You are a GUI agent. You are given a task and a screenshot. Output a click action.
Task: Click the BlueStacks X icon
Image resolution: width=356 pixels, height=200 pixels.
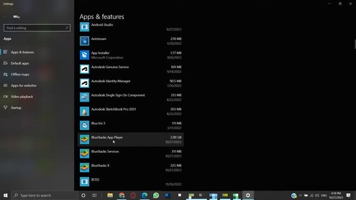pos(85,168)
